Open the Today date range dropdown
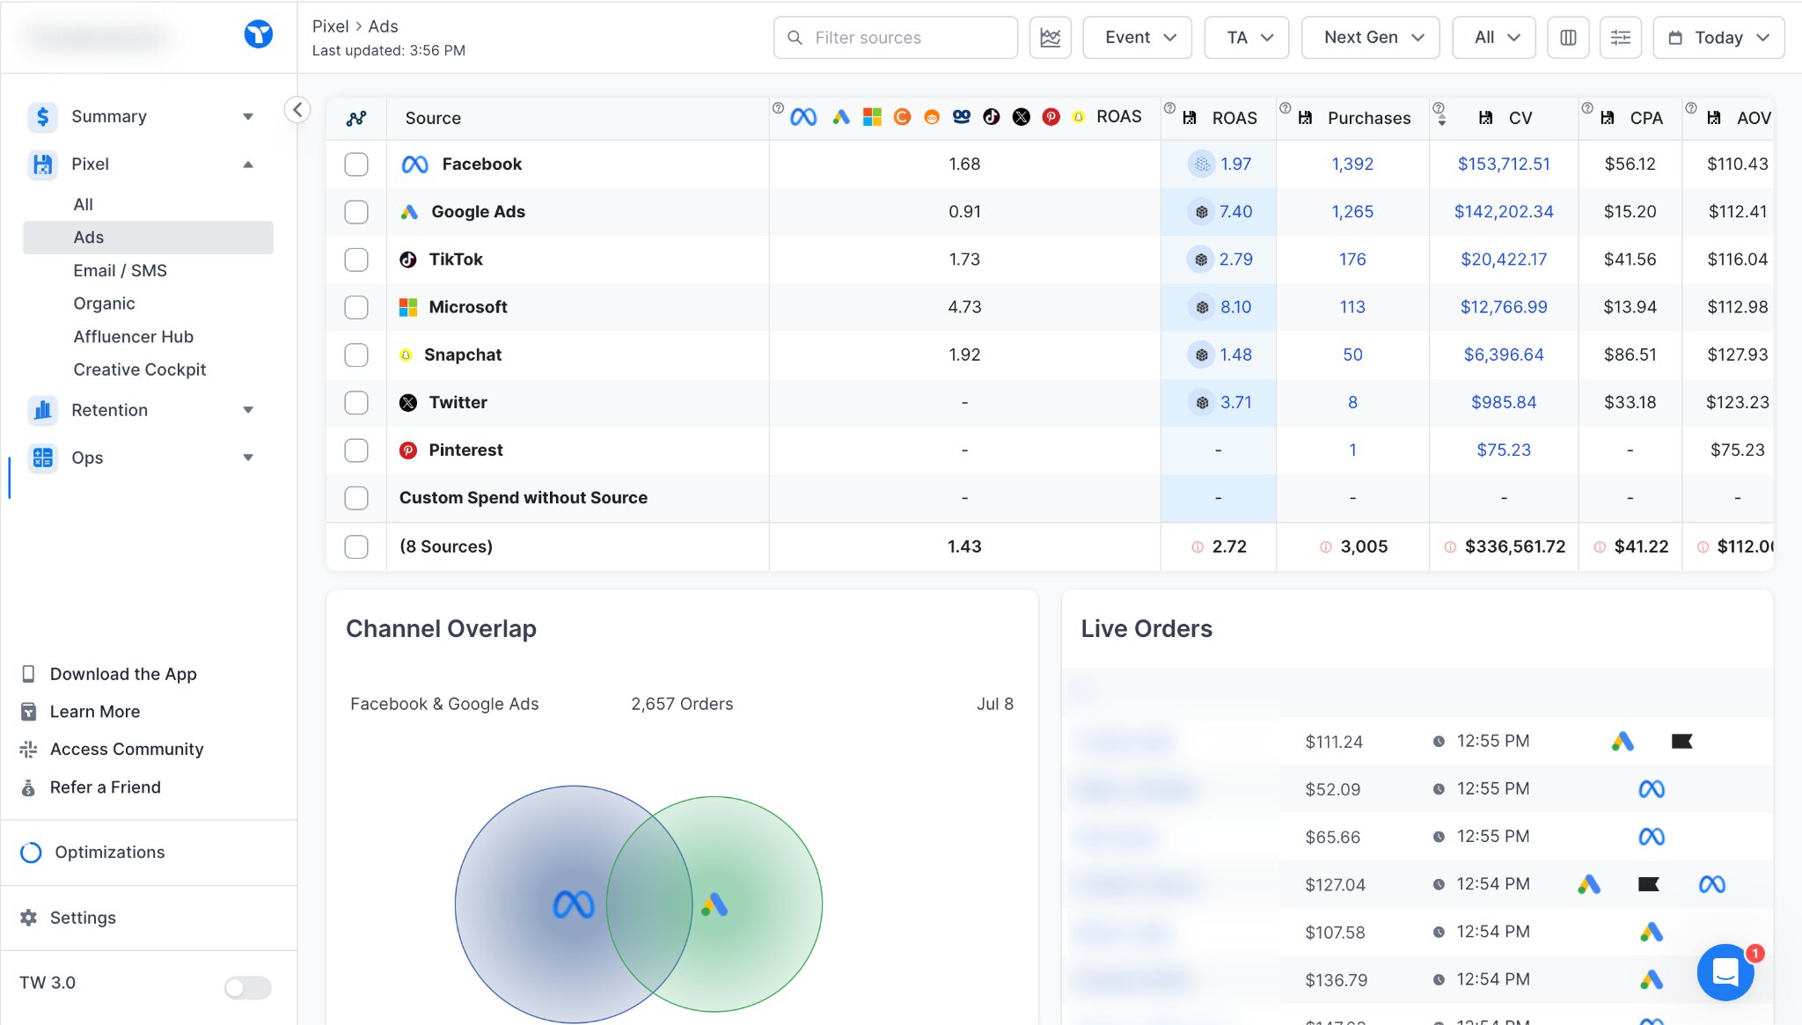The width and height of the screenshot is (1802, 1025). tap(1718, 37)
